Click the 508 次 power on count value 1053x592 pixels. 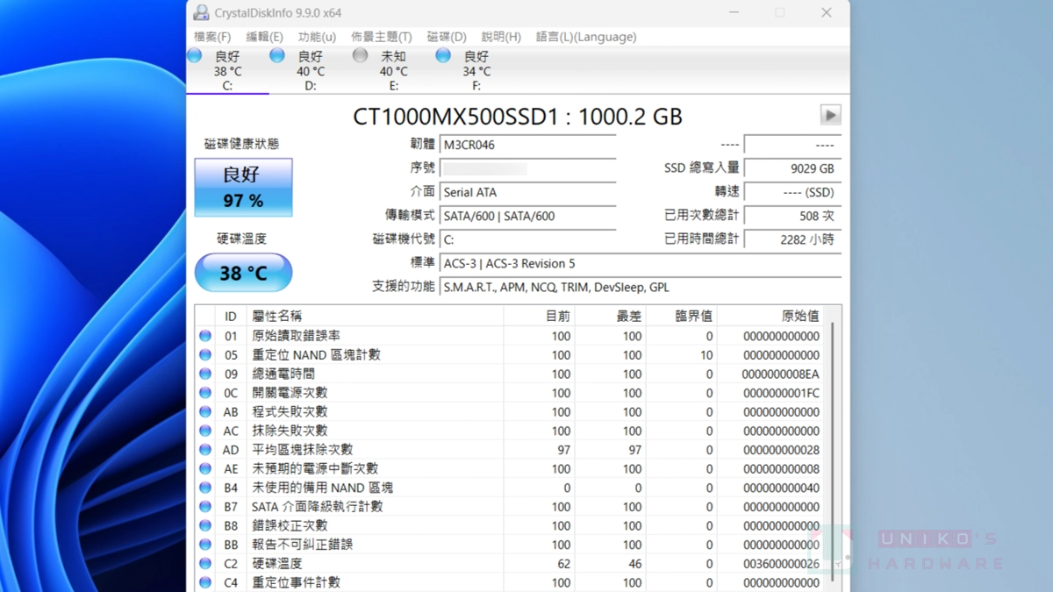[792, 216]
